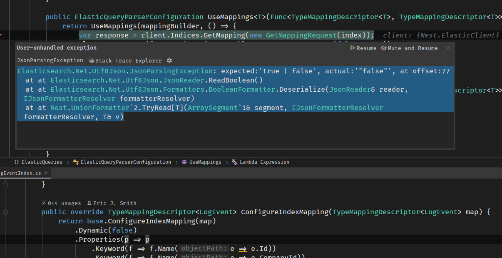Click Stack Trace Explorer icon

pyautogui.click(x=92, y=60)
